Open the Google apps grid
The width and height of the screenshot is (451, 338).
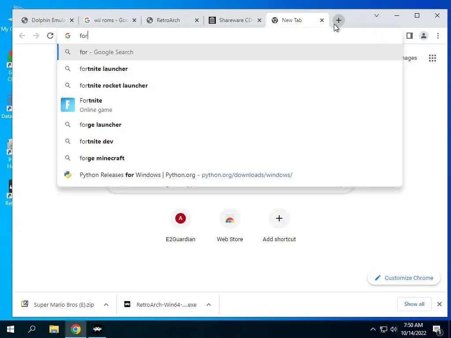pyautogui.click(x=433, y=58)
